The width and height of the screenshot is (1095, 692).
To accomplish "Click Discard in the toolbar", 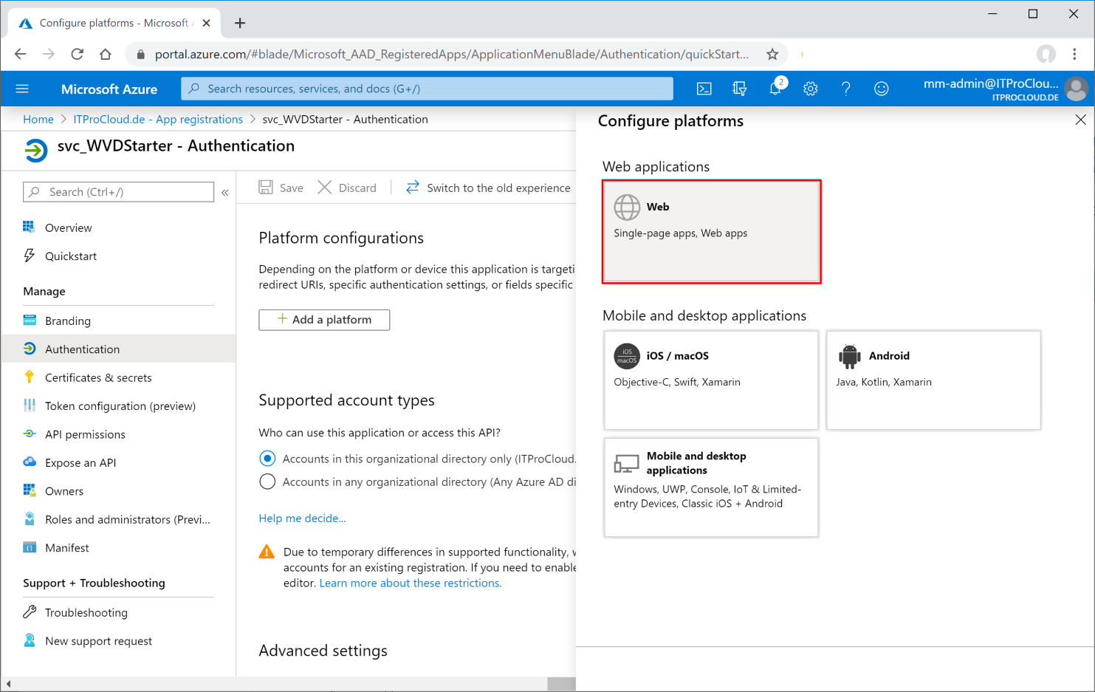I will (347, 188).
